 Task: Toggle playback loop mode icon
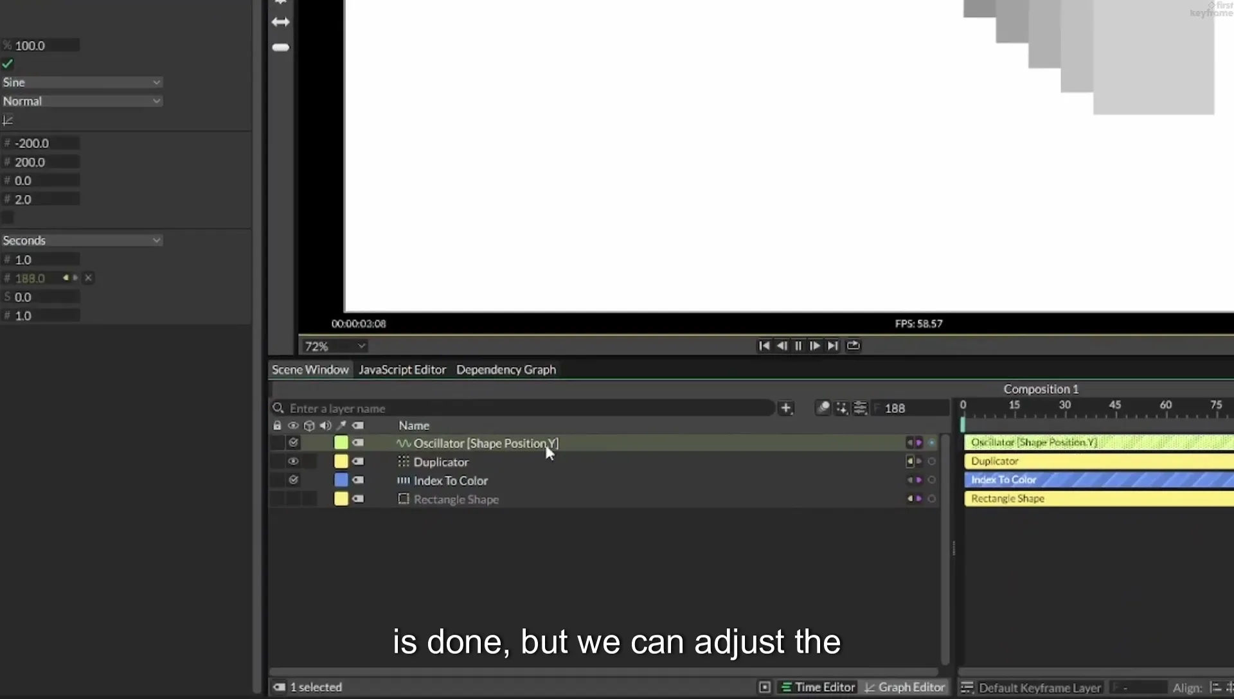tap(853, 346)
